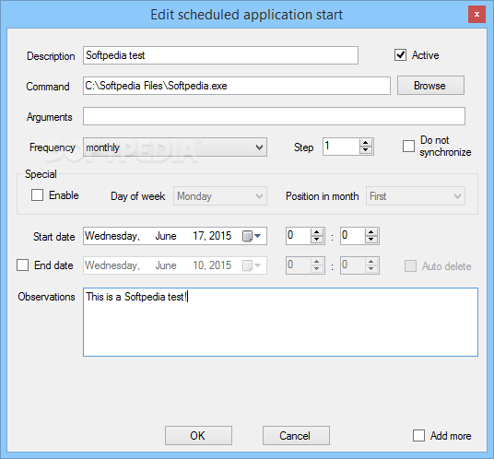This screenshot has height=459, width=494.
Task: Increase the End date hour spinner
Action: [317, 262]
